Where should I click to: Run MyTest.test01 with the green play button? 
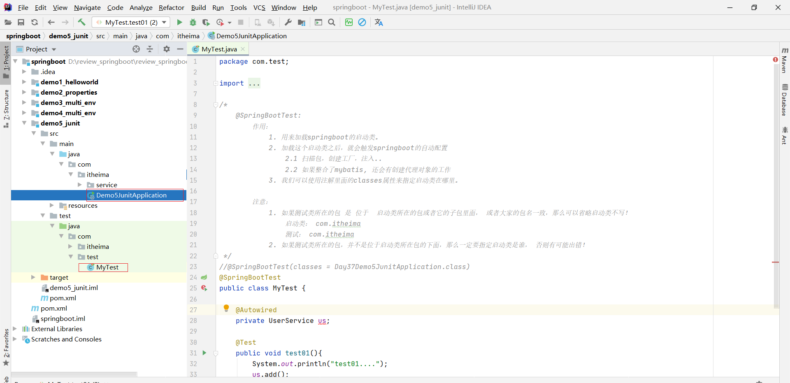179,22
